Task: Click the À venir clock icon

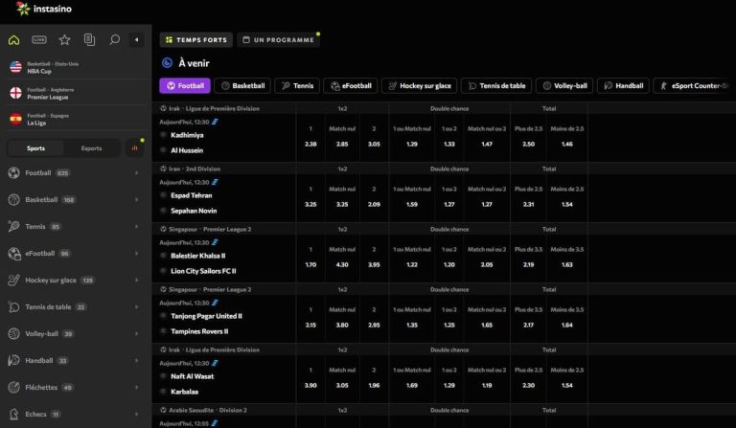Action: [x=167, y=63]
